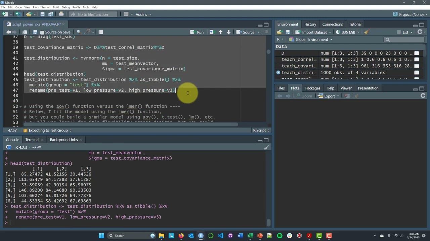Run the current line or selection
The height and width of the screenshot is (241, 430).
pyautogui.click(x=197, y=32)
